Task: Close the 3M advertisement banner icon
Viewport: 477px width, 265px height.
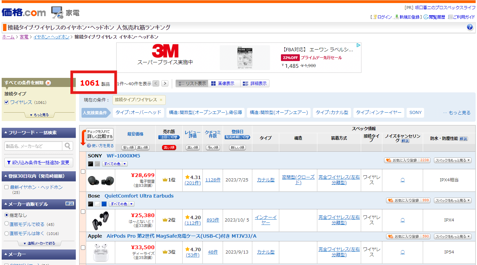Action: (359, 45)
